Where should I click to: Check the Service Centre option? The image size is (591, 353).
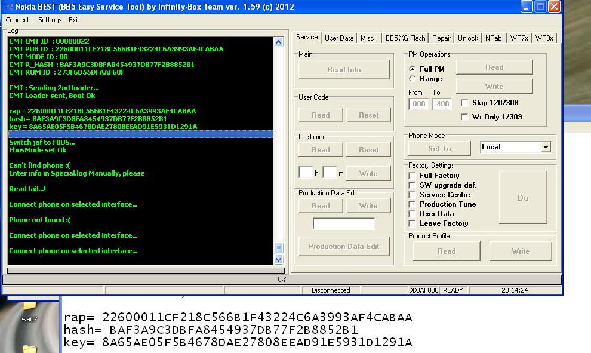pos(413,195)
